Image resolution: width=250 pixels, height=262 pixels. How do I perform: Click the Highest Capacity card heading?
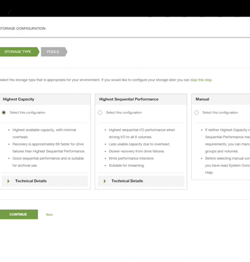point(19,99)
